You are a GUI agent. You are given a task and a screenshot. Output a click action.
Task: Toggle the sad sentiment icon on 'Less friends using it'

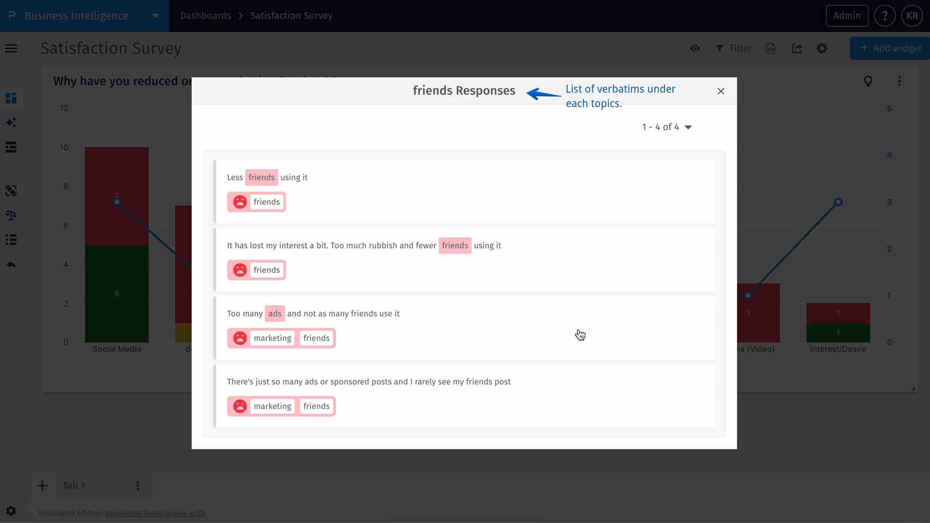pos(239,202)
